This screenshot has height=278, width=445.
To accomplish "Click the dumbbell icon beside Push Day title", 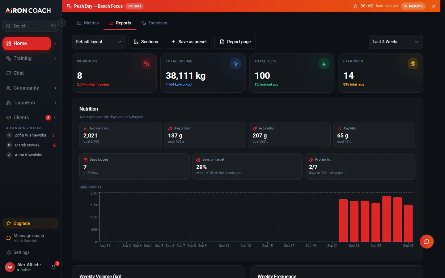I will (x=69, y=6).
